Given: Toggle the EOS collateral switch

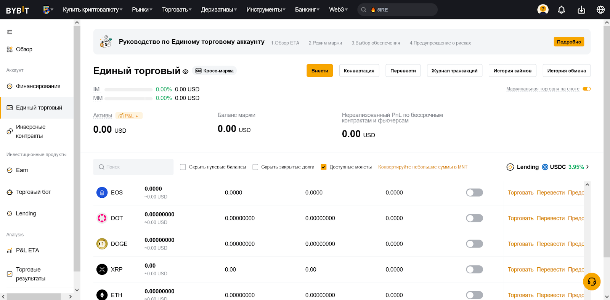Looking at the screenshot, I should 474,193.
